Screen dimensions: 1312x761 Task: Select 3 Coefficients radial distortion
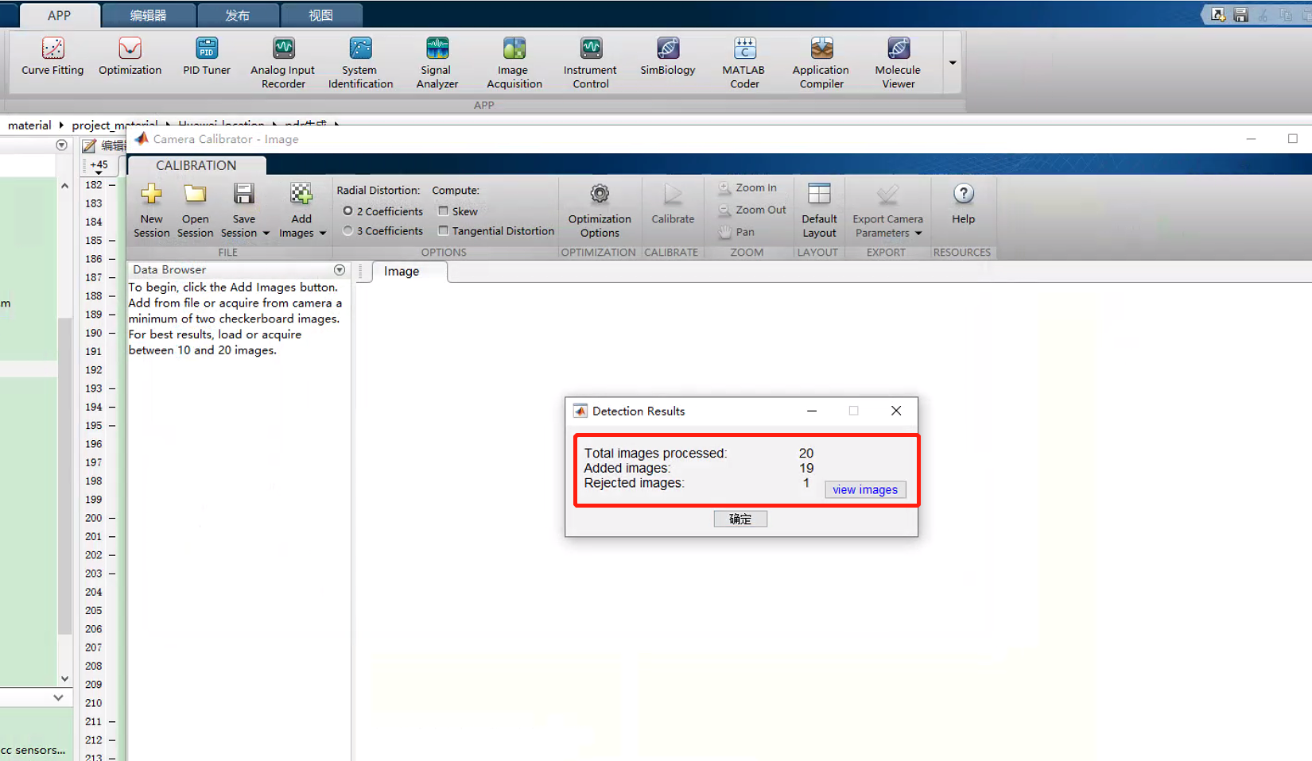point(347,231)
